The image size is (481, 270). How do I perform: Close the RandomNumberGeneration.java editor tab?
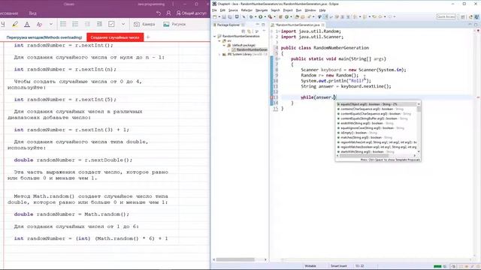(323, 25)
